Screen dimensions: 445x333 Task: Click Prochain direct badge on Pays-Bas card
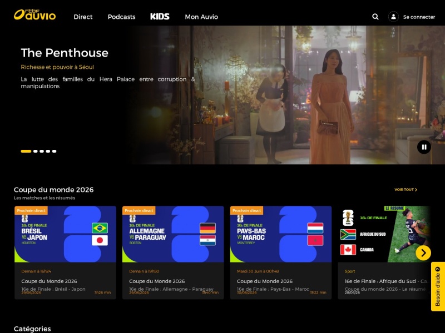pos(247,210)
